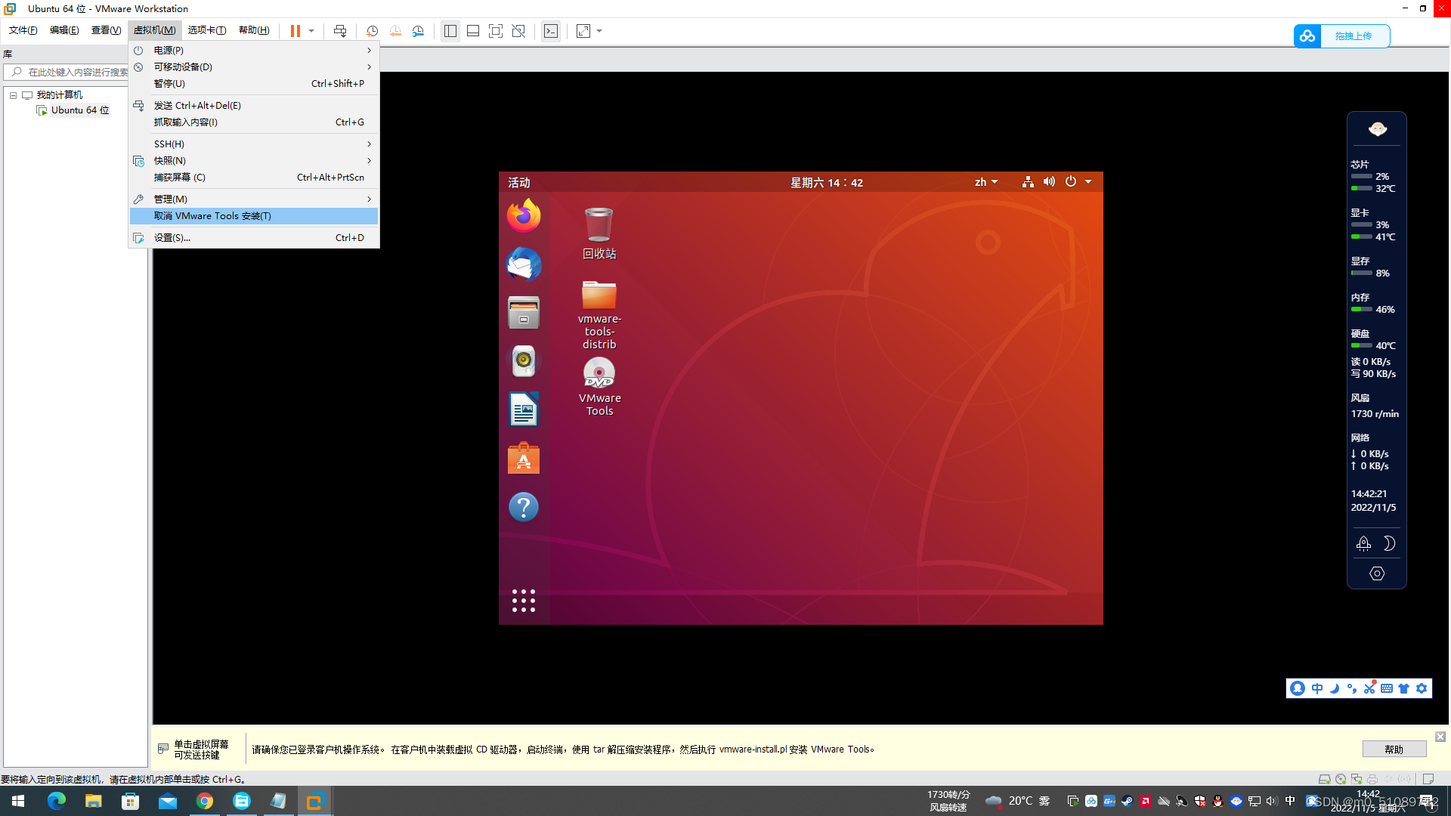1451x816 pixels.
Task: Enter full screen mode via toolbar icon
Action: 496,31
